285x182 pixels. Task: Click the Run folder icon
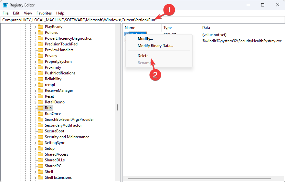point(41,108)
